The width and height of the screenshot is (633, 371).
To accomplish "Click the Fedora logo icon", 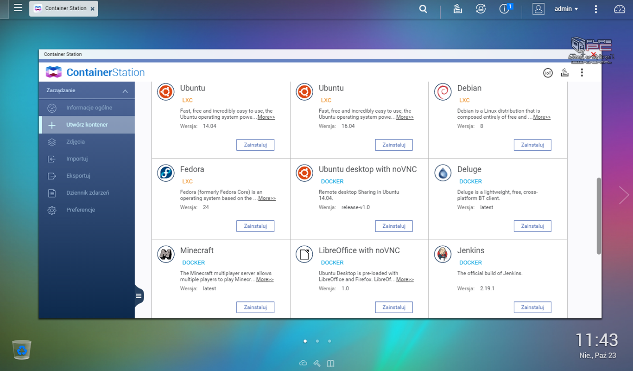I will [166, 173].
